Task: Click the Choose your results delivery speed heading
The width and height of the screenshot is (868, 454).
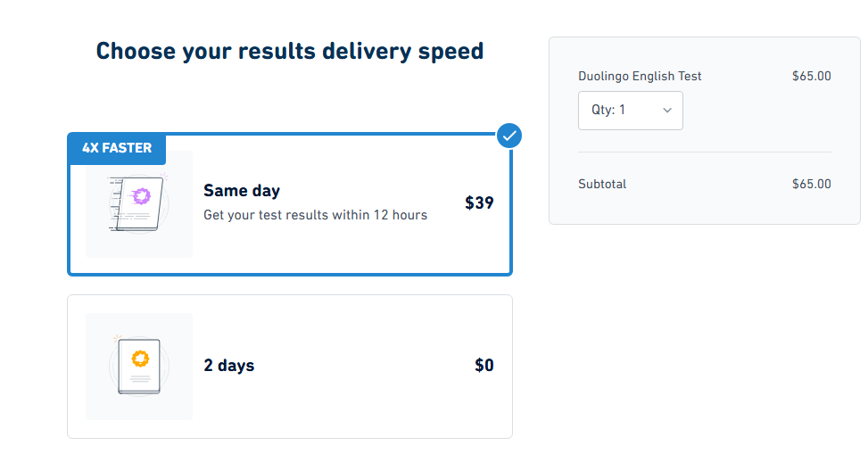Action: [290, 52]
